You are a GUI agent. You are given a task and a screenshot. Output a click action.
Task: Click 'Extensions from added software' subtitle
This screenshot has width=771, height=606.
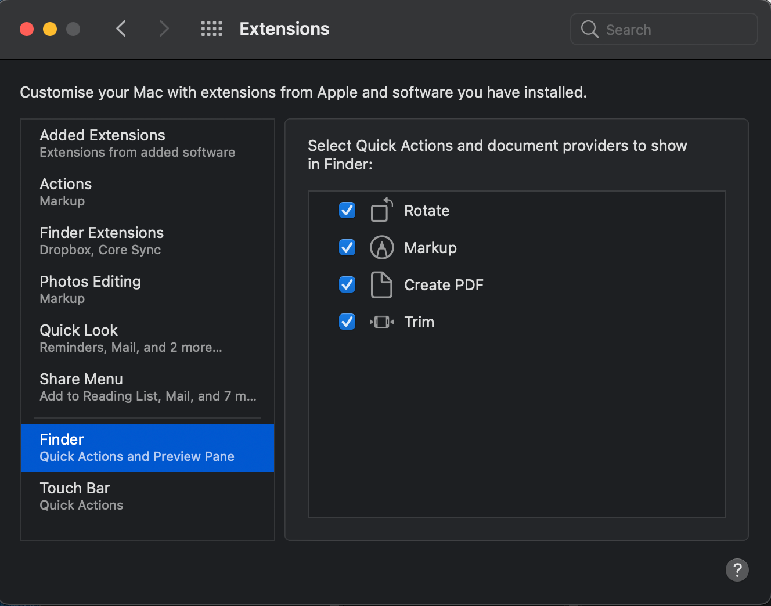[138, 152]
